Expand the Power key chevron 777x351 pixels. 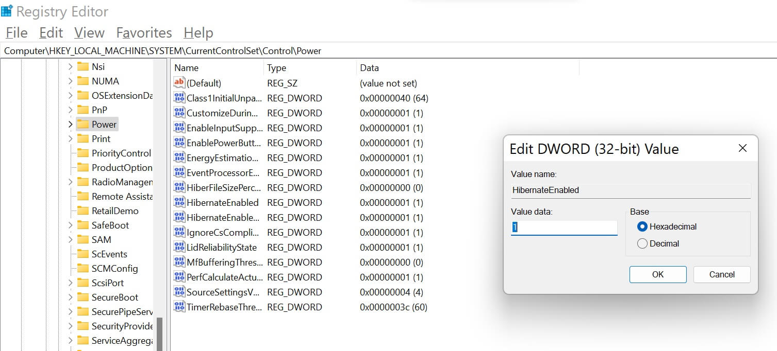point(71,124)
